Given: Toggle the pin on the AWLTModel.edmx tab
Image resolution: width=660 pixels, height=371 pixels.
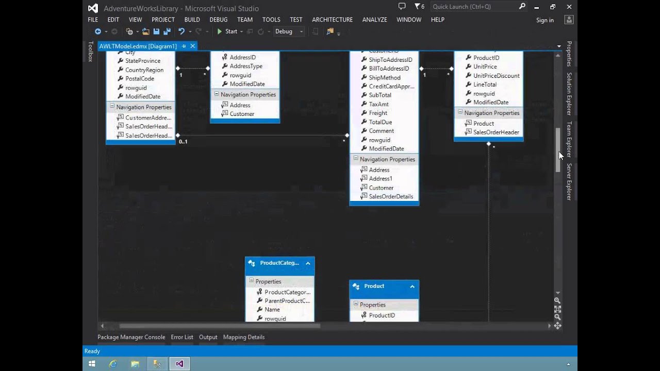Looking at the screenshot, I should (184, 46).
